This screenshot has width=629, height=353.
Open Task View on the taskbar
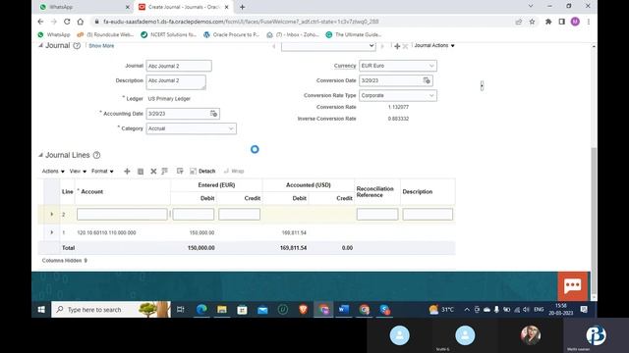(181, 310)
